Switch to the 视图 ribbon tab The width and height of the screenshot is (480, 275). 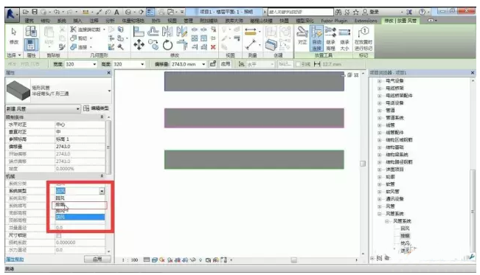pos(172,21)
